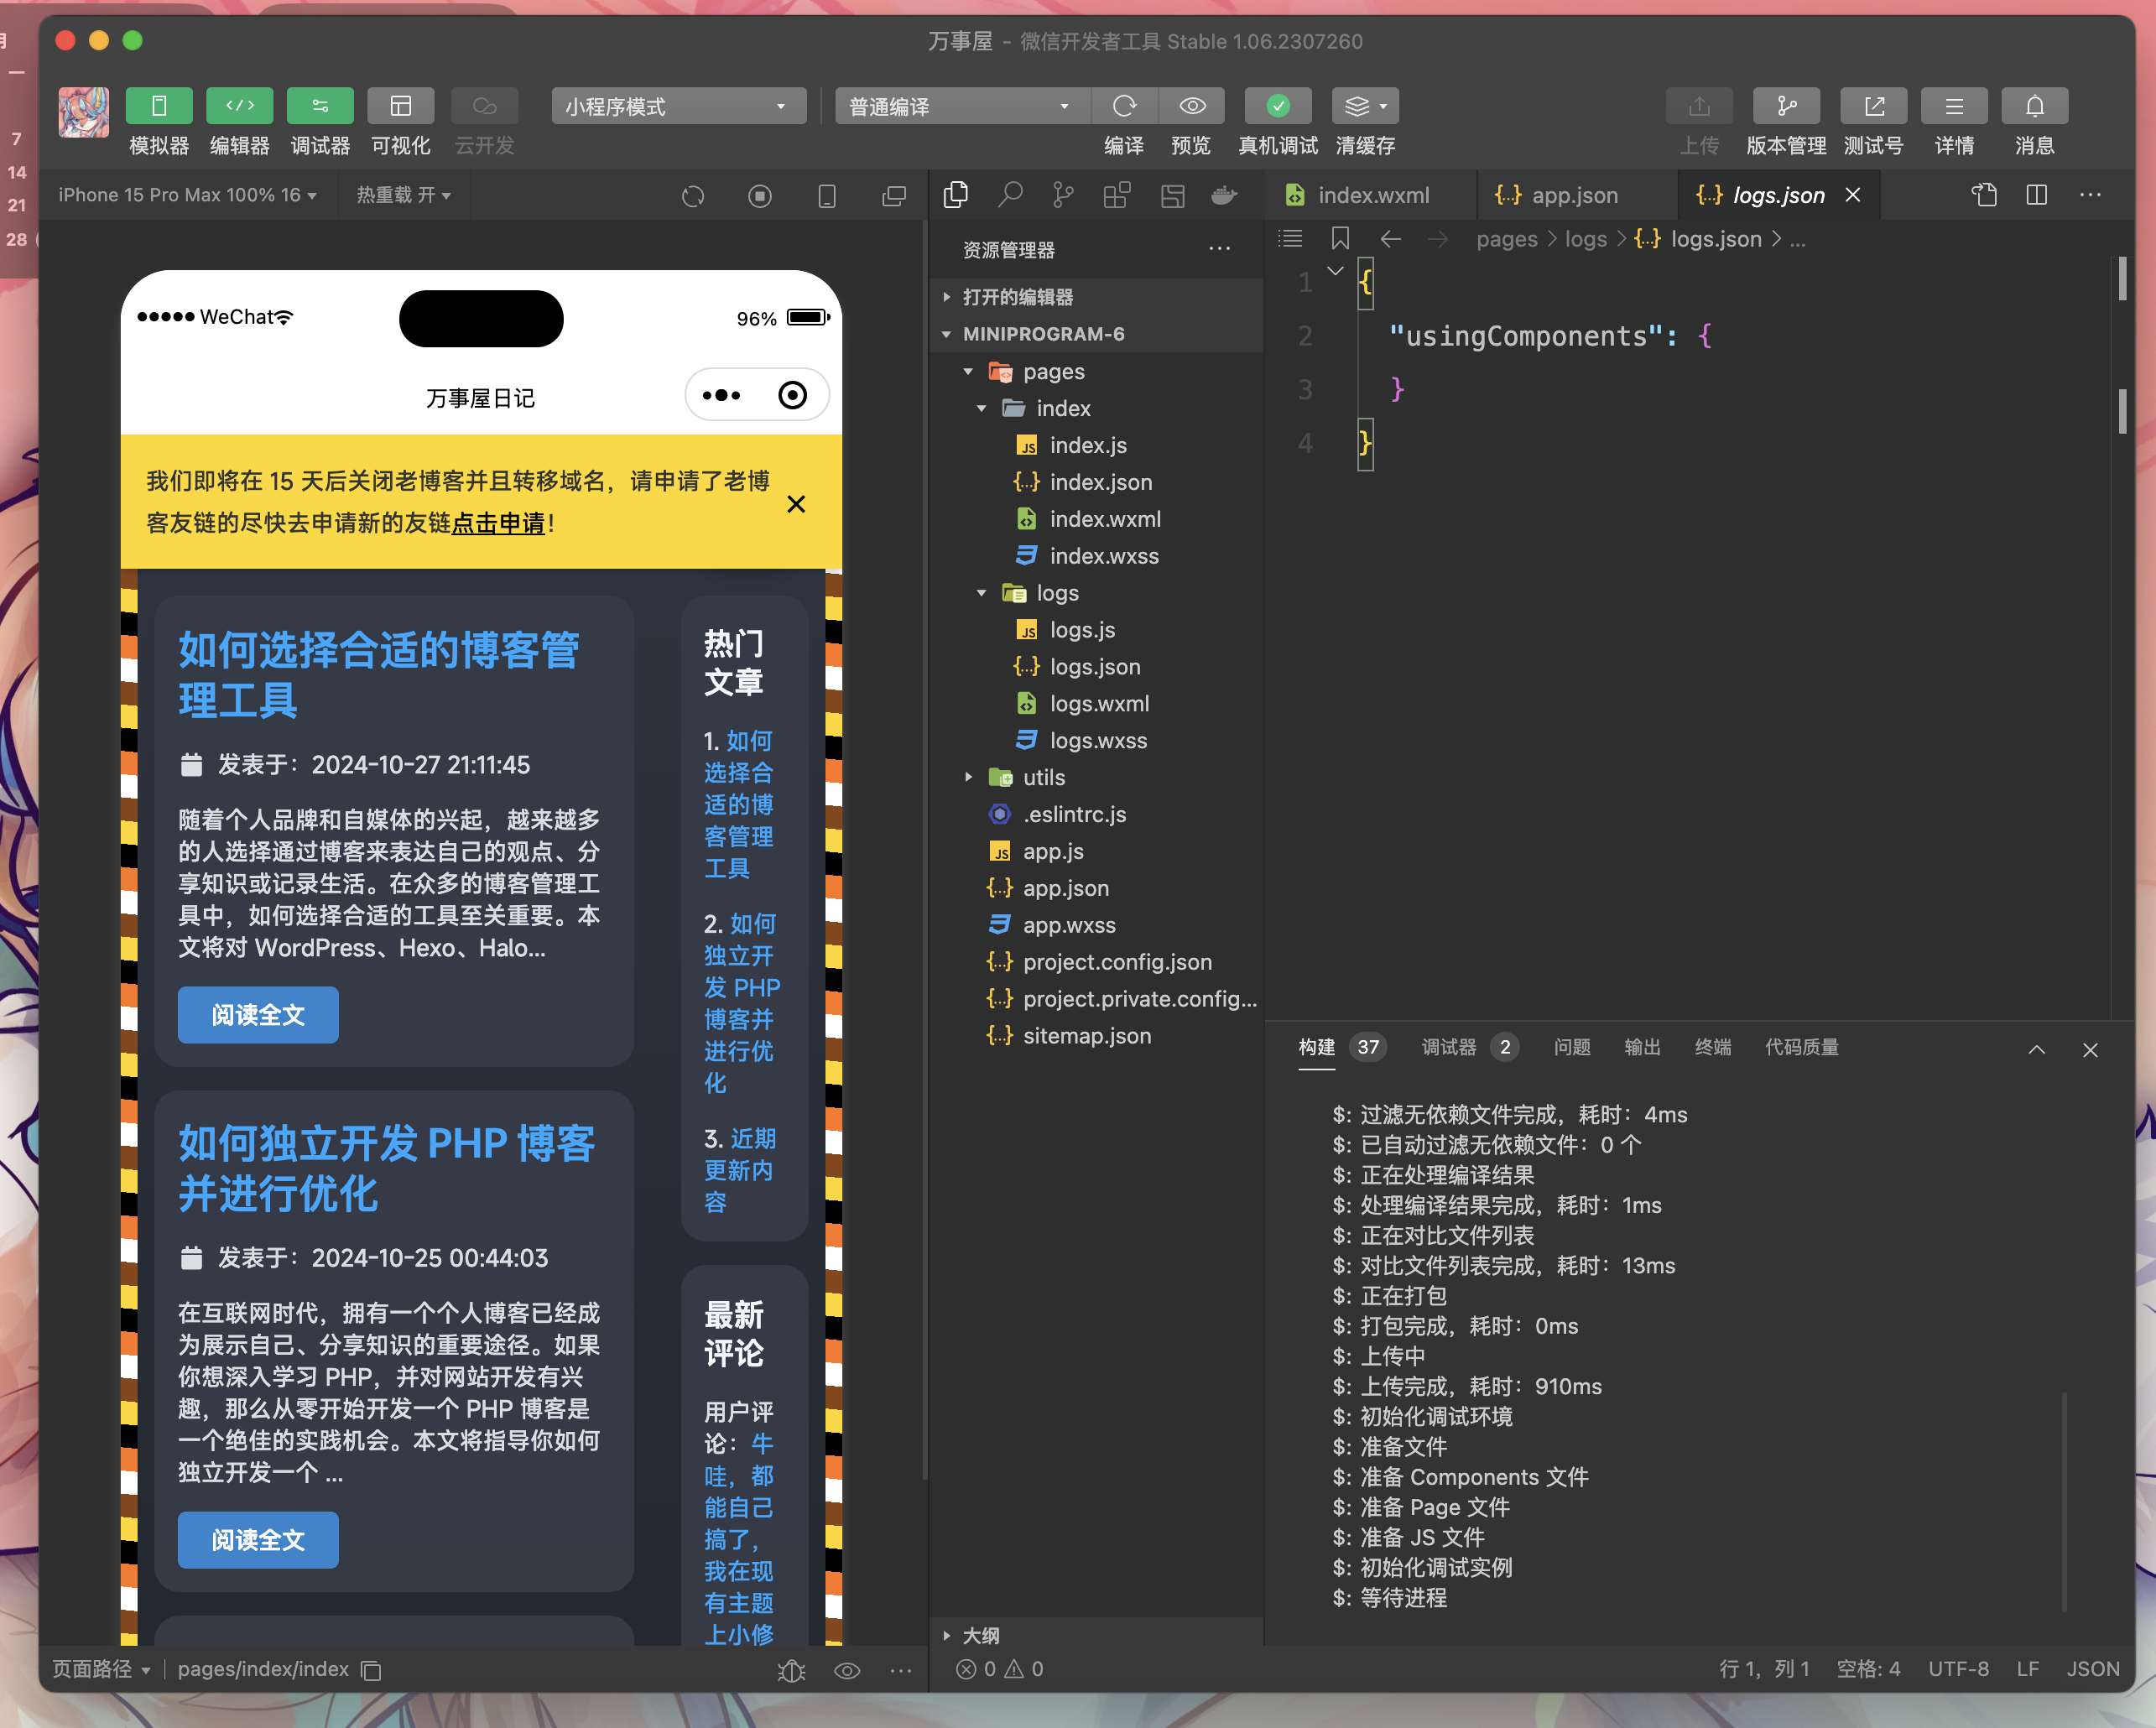The image size is (2156, 1728).
Task: Collapse the pages folder
Action: 1097,371
